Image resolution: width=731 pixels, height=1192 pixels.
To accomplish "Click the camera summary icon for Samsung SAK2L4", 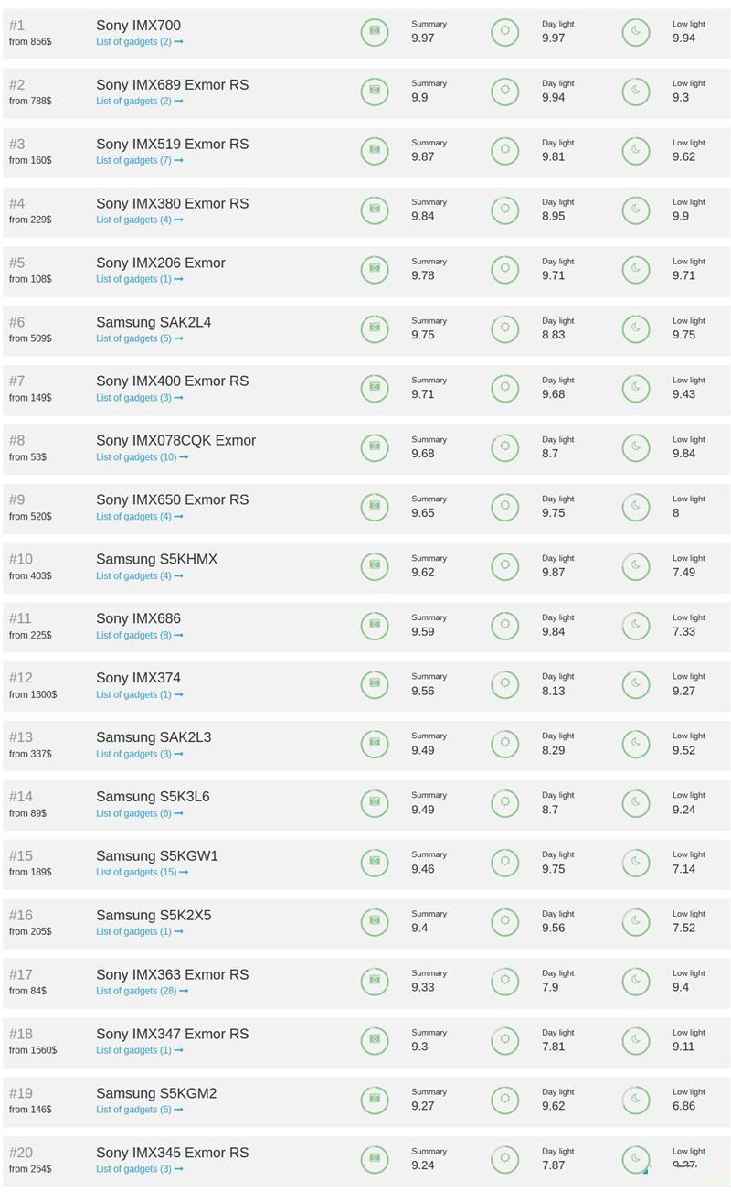I will [x=374, y=328].
